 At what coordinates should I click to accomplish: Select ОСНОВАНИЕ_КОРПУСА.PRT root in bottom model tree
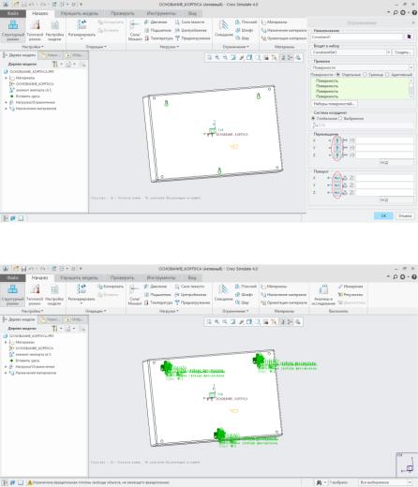coord(29,336)
